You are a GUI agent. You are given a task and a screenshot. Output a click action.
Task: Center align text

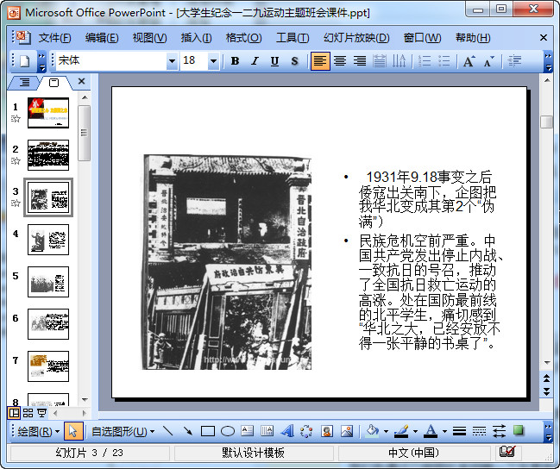(340, 61)
